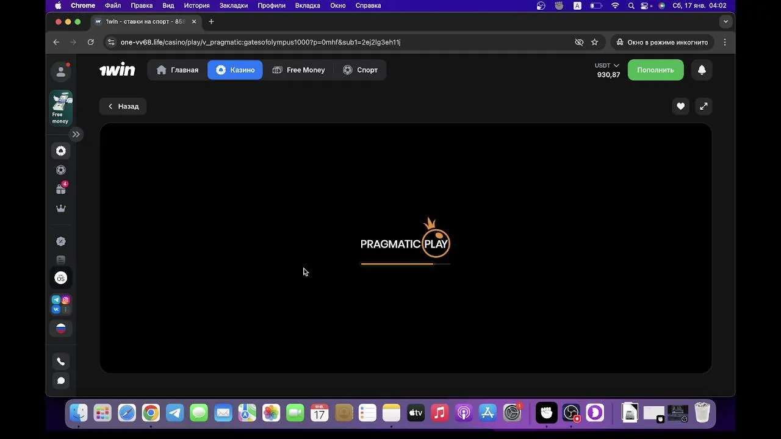Click the balance amount 930,87

coord(608,75)
